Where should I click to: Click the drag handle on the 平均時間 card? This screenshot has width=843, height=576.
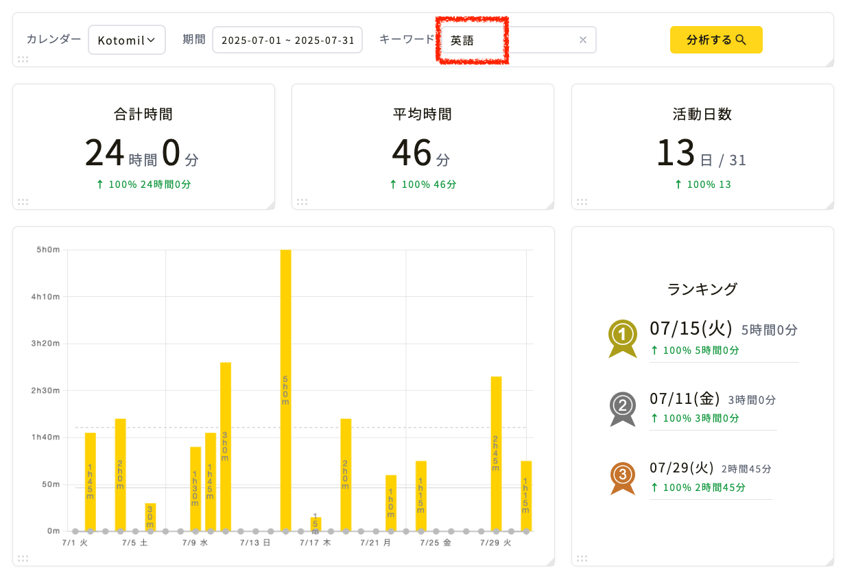[302, 202]
